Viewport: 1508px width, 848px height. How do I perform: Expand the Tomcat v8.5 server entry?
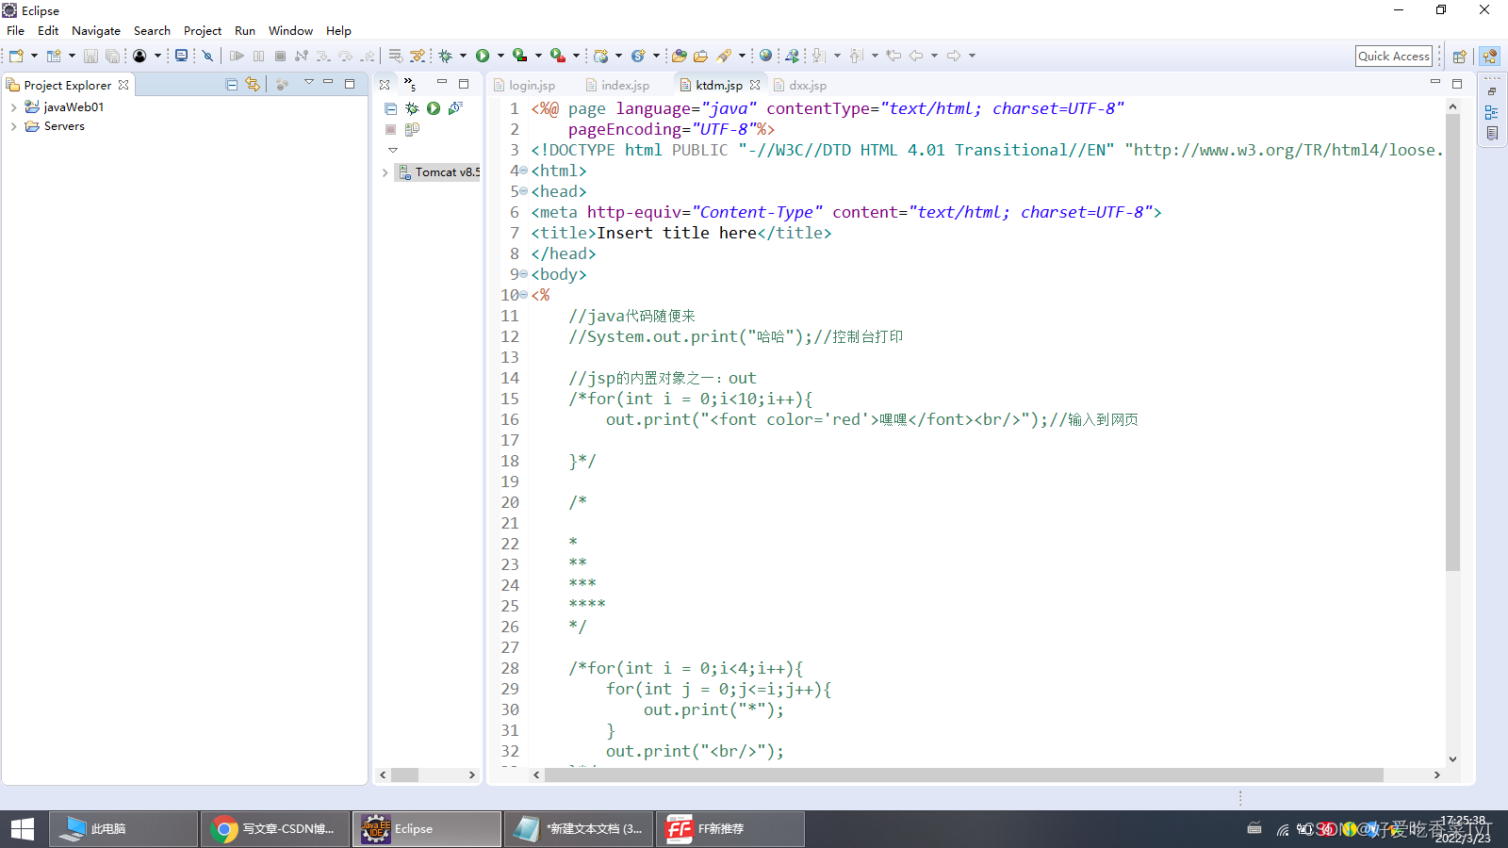385,172
